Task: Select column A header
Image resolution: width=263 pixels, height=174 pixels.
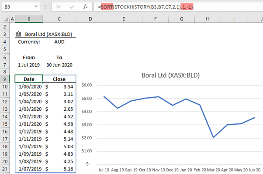Action: coord(12,19)
